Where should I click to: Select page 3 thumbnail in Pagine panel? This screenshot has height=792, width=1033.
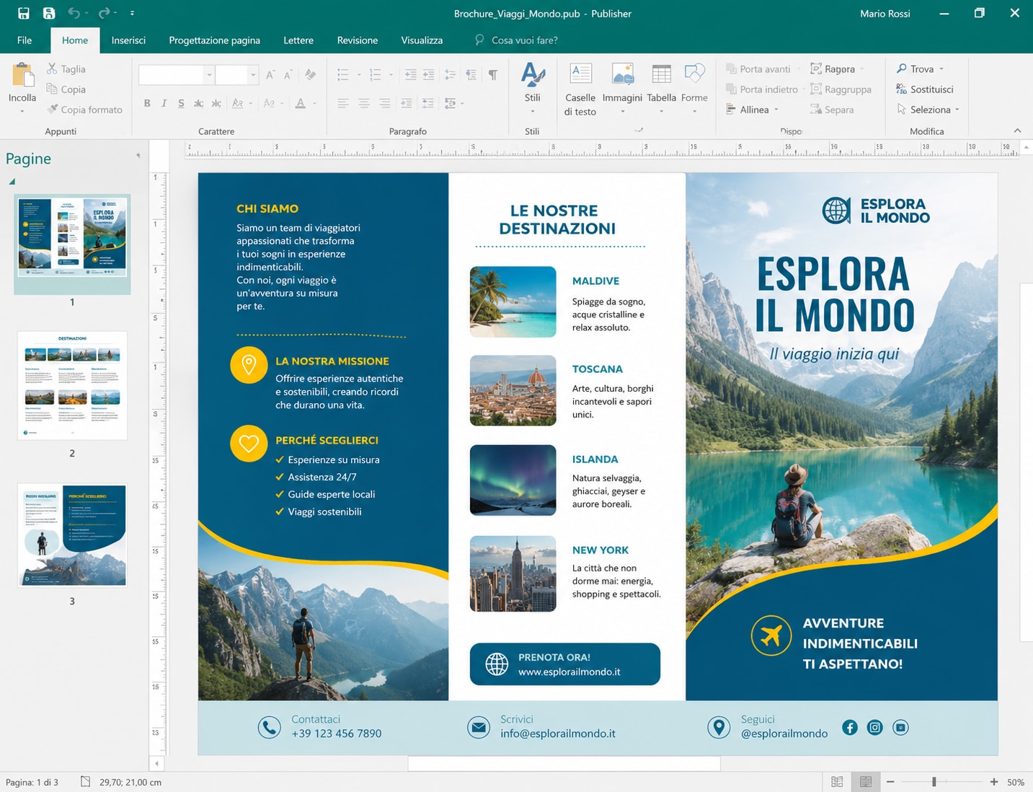(x=72, y=535)
